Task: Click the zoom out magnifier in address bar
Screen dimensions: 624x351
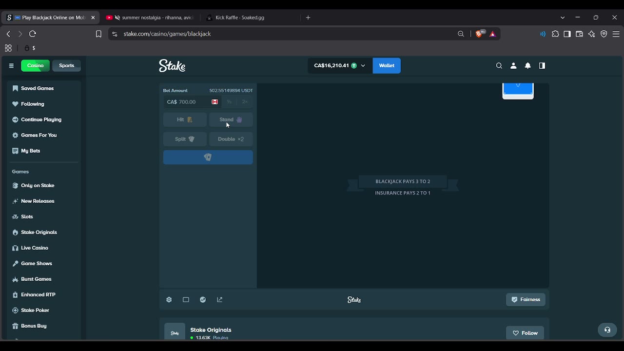Action: pos(461,34)
